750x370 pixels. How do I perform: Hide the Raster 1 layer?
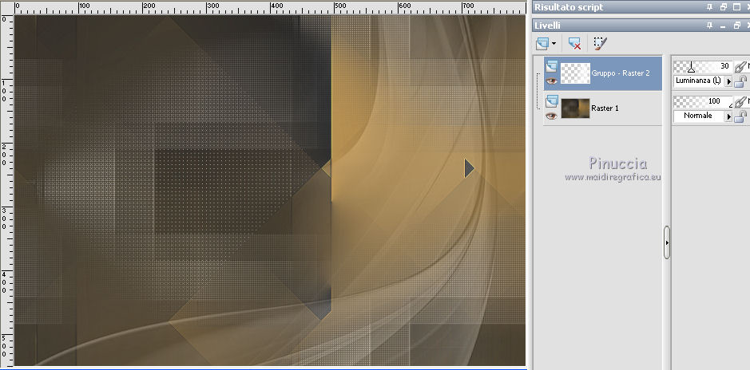pyautogui.click(x=551, y=116)
